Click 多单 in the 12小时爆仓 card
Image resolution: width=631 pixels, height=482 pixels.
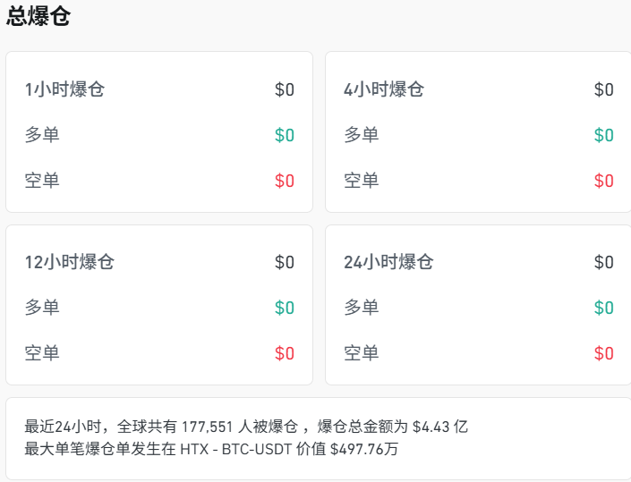click(42, 308)
